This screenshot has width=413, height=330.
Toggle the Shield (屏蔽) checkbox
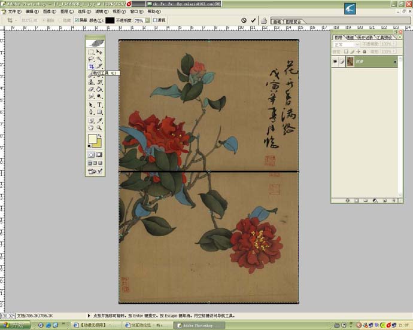77,20
